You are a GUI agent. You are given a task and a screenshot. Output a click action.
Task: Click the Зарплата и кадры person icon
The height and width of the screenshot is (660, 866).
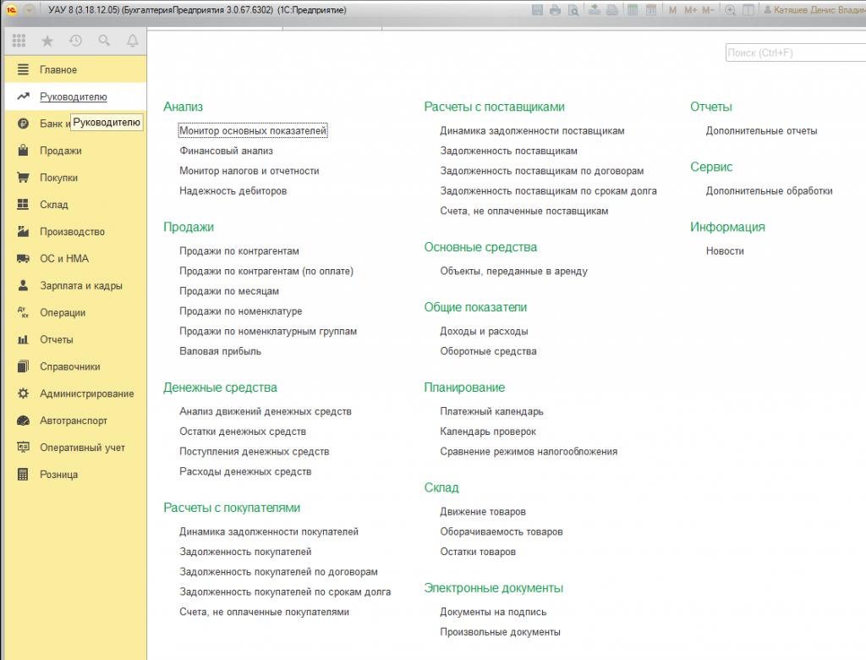[23, 285]
